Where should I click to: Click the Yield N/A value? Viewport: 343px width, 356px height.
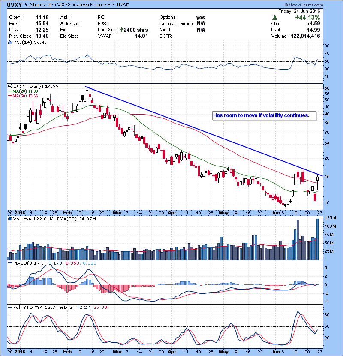click(201, 30)
